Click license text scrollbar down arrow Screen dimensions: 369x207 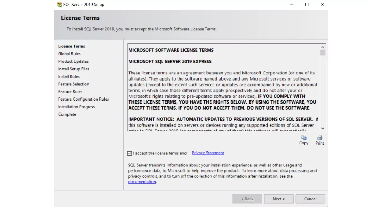coord(323,128)
